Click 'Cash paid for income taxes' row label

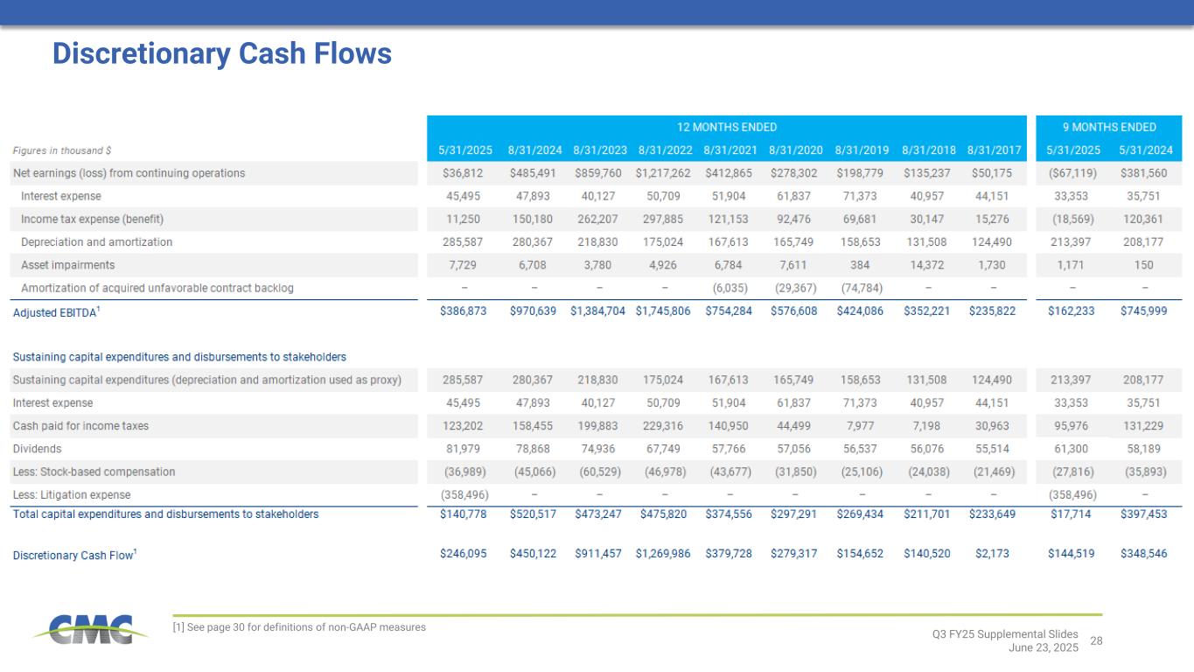(80, 426)
